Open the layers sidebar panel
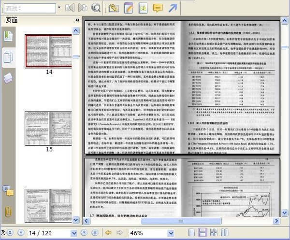 pyautogui.click(x=8, y=78)
